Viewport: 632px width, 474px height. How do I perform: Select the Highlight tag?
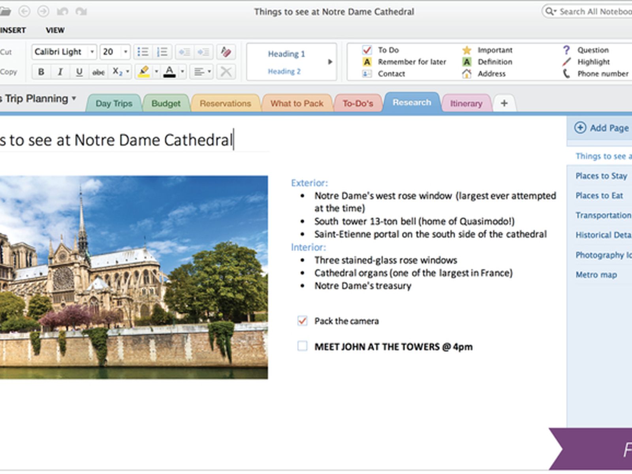click(585, 62)
